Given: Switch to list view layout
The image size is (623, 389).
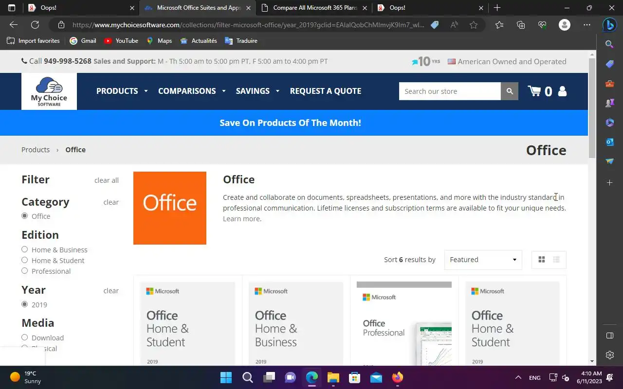Looking at the screenshot, I should tap(556, 260).
